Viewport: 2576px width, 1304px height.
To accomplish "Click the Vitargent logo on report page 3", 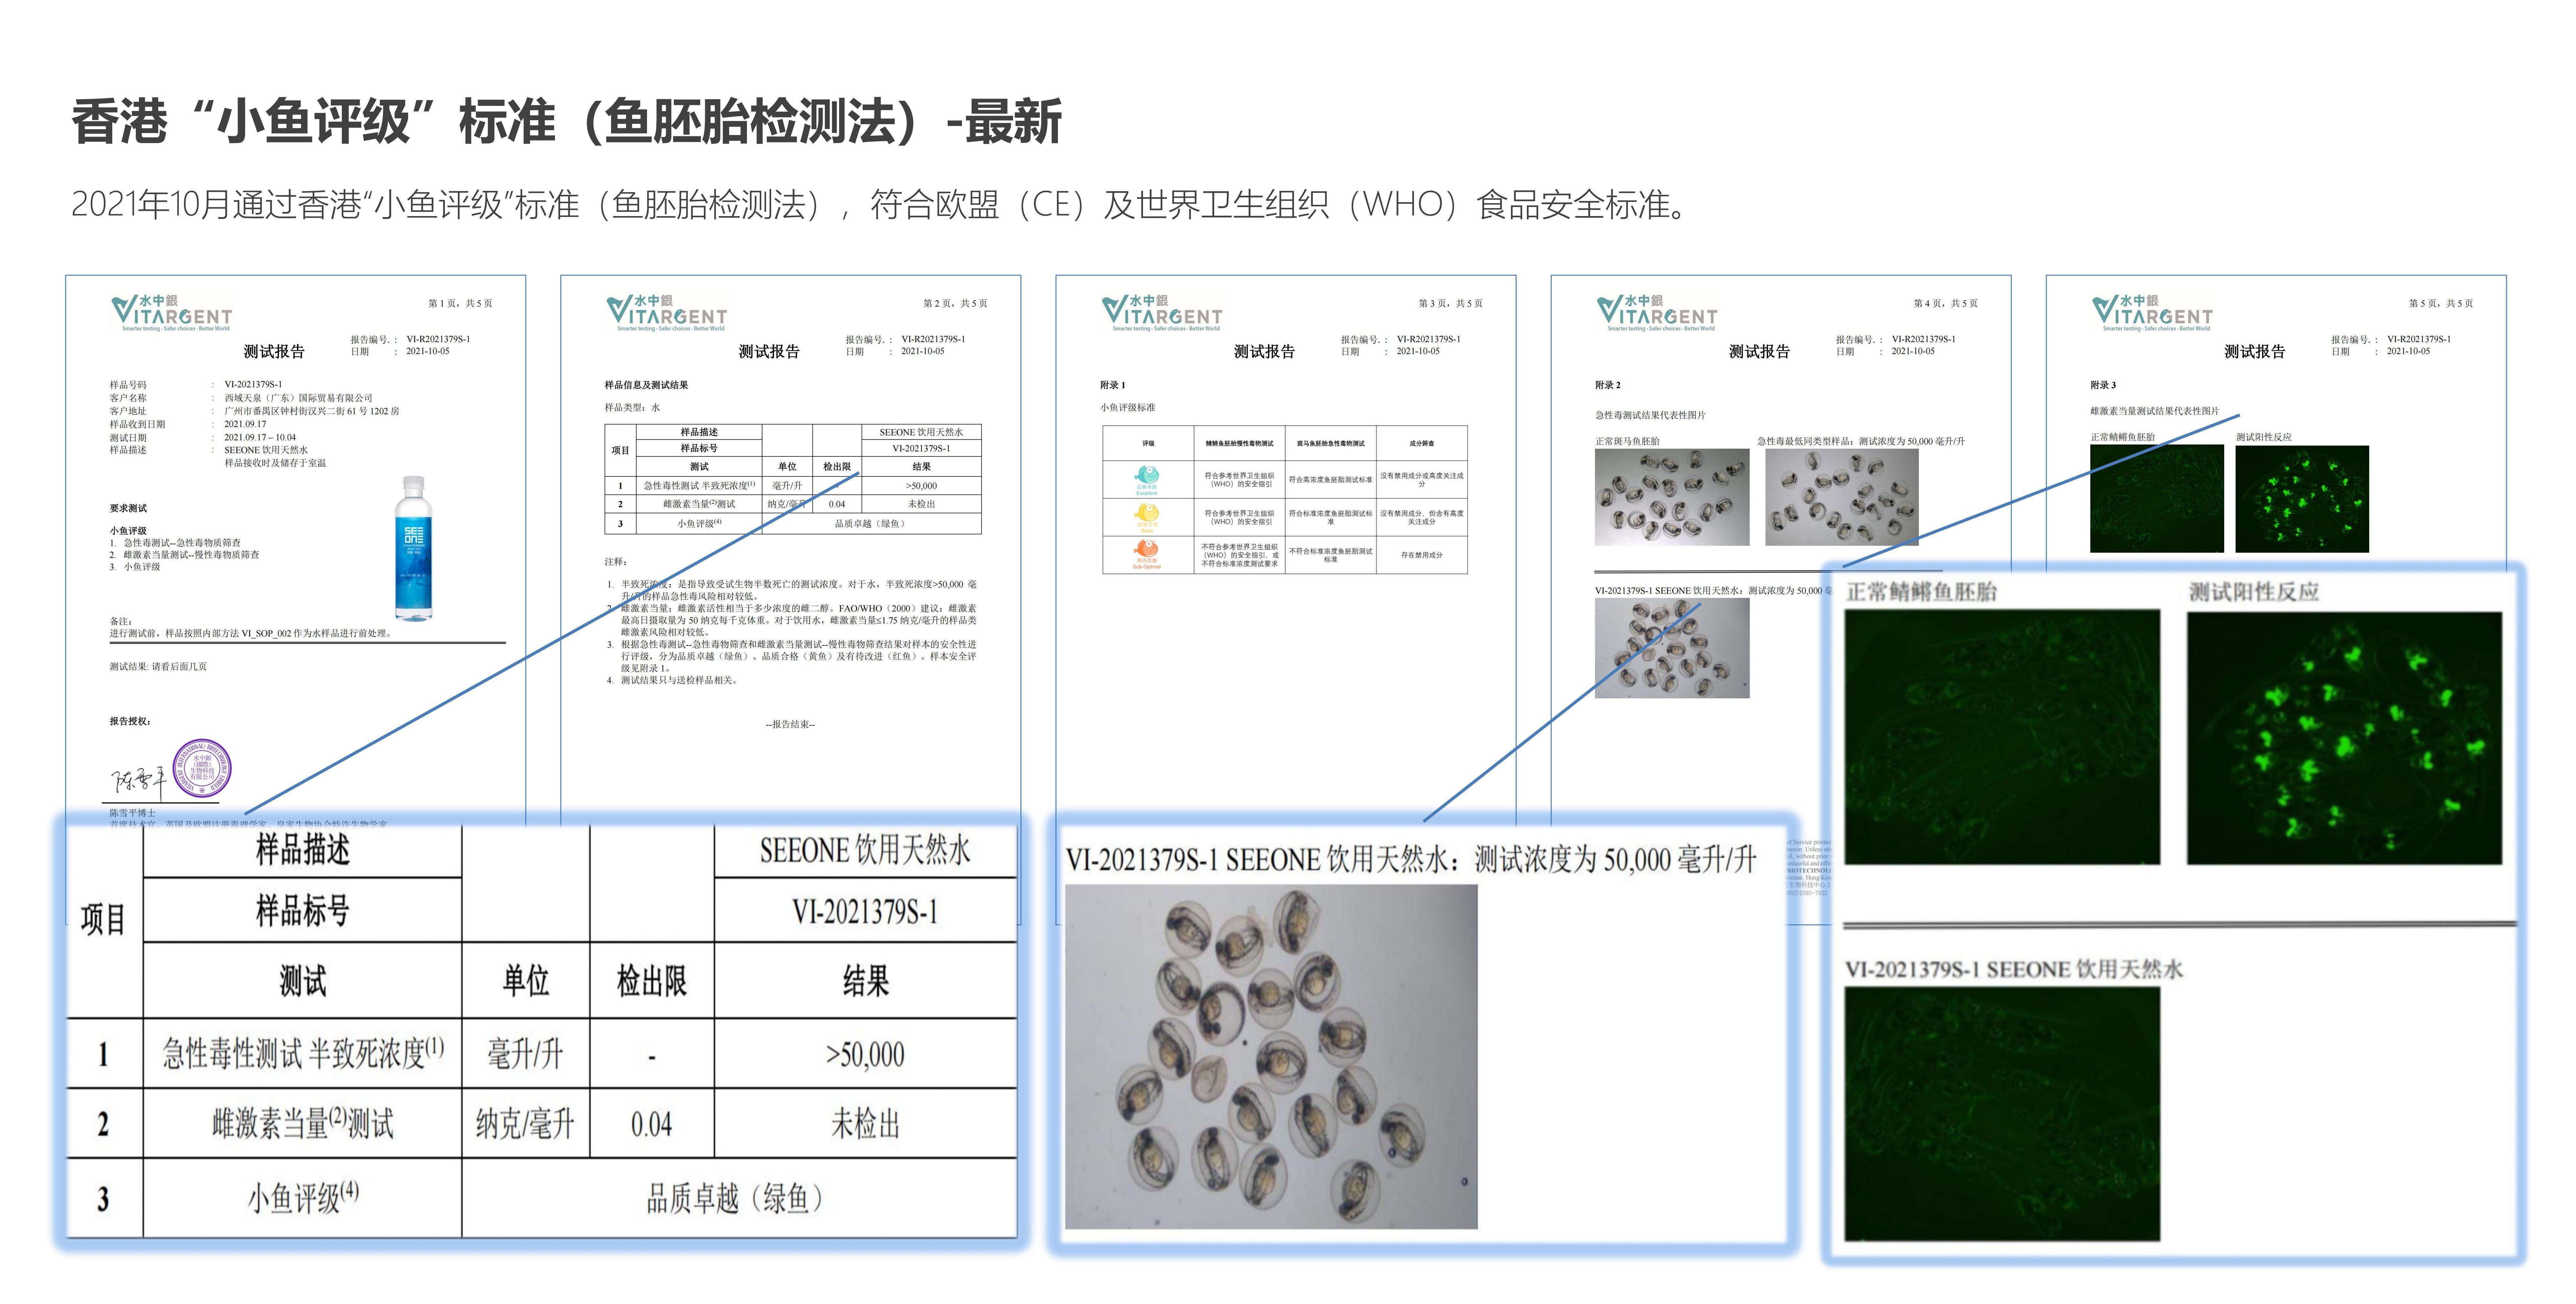I will click(1162, 313).
